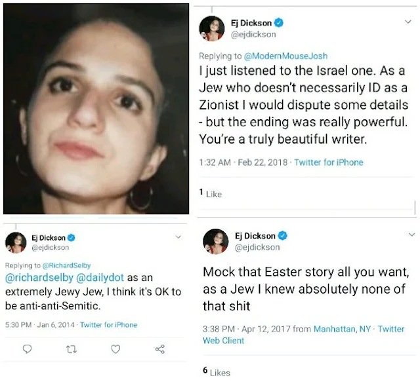Open the @ModernMouseJosh reply link
The image size is (420, 382).
tap(290, 57)
